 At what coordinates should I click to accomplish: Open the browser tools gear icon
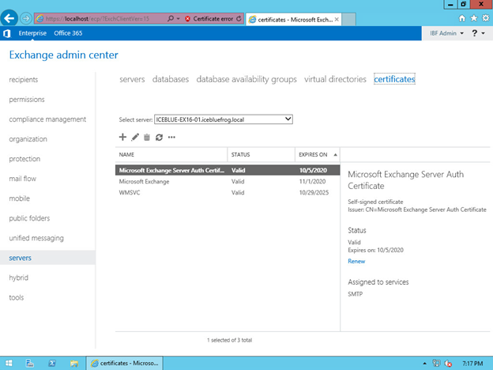click(486, 18)
